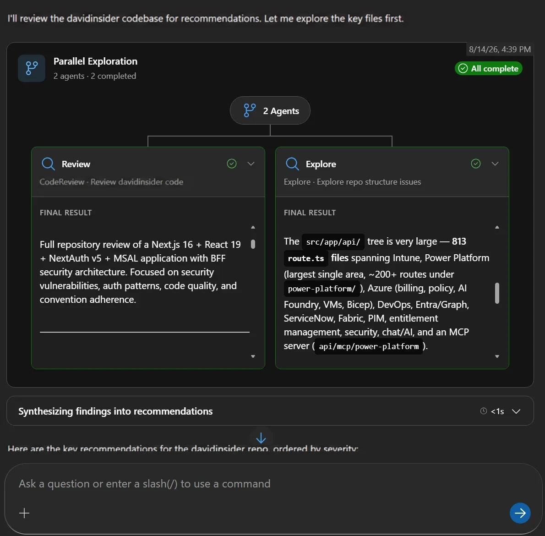Click the Review agent magnifier icon
545x536 pixels.
tap(48, 164)
